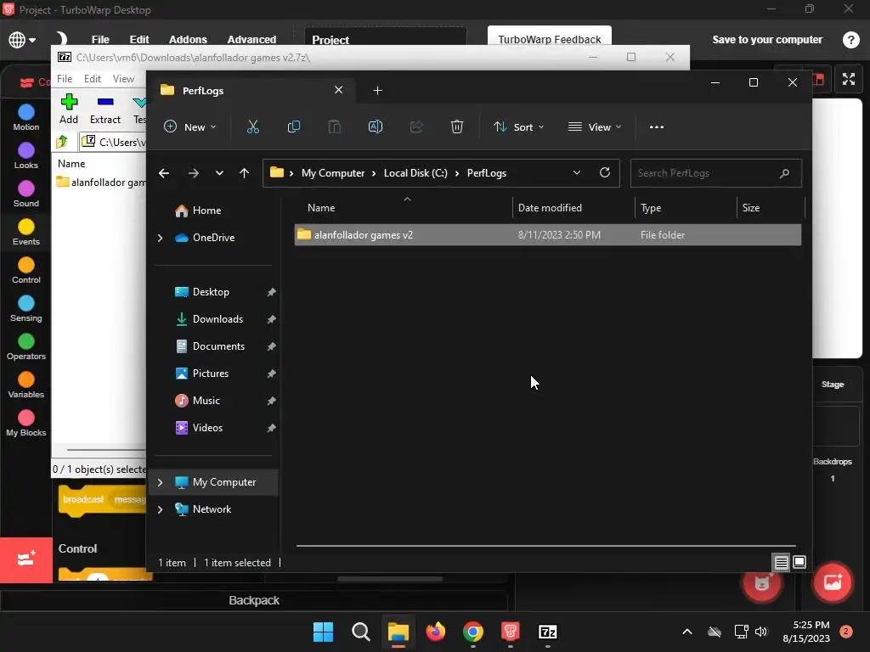The width and height of the screenshot is (870, 652).
Task: Open the New dropdown in Explorer
Action: coord(189,127)
